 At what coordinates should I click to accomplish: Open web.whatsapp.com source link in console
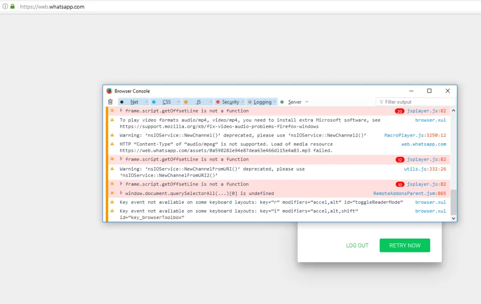[424, 144]
